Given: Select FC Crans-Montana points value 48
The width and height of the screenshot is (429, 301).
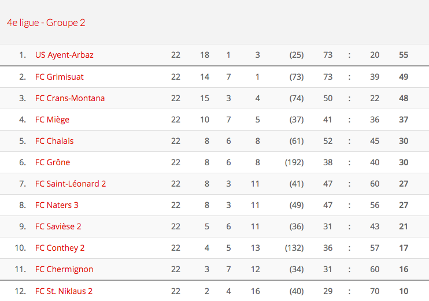Looking at the screenshot, I should pyautogui.click(x=404, y=98).
